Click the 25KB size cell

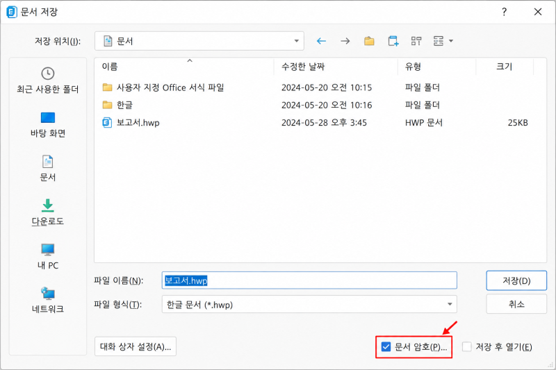coord(518,122)
